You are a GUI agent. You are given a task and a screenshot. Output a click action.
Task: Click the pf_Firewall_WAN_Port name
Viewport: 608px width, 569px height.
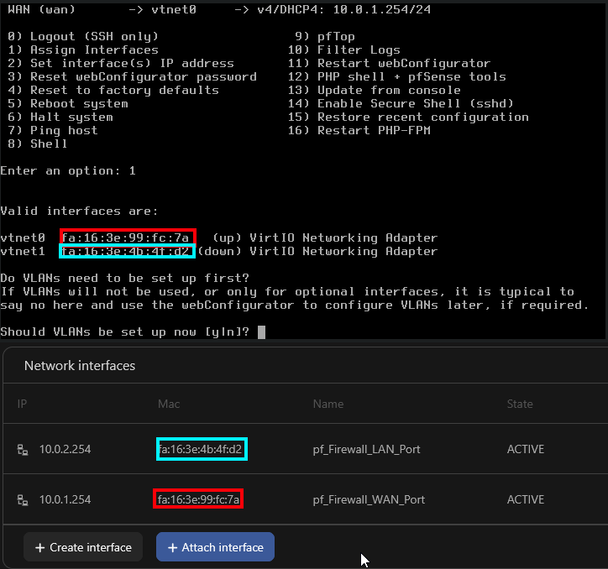[x=369, y=499]
